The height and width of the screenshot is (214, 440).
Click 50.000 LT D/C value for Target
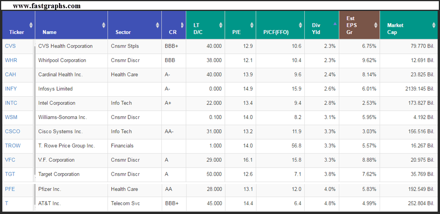tap(214, 174)
